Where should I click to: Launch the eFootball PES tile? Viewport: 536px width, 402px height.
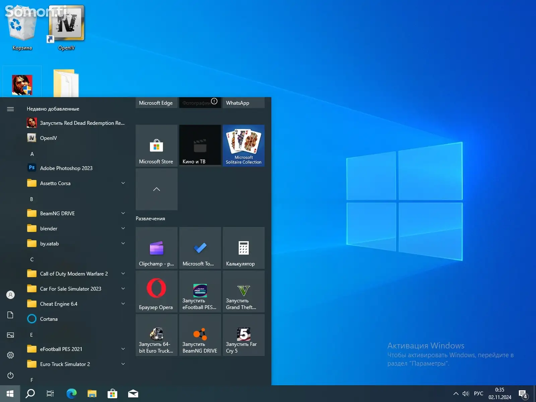pos(200,291)
